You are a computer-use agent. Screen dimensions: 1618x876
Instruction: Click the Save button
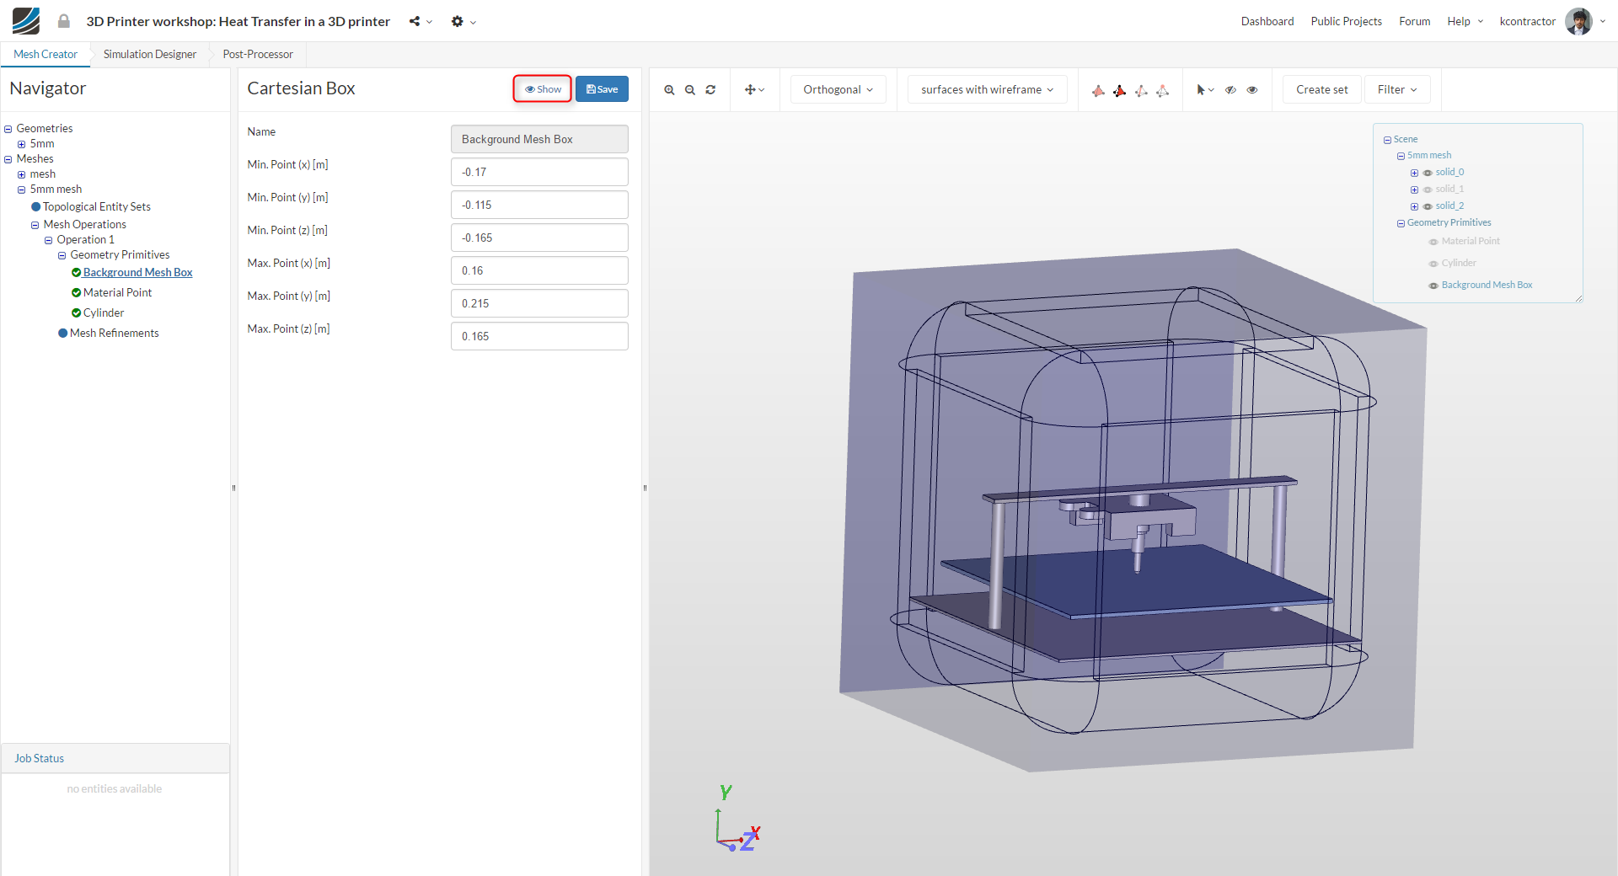point(602,89)
